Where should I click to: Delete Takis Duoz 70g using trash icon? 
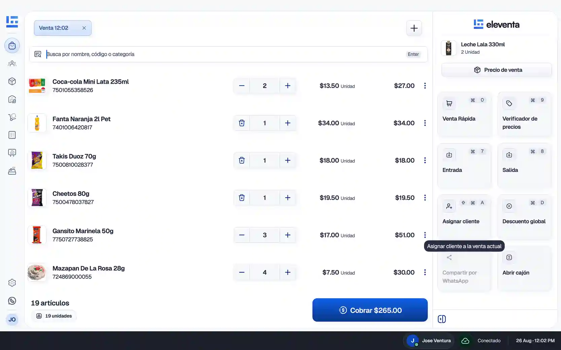point(242,160)
